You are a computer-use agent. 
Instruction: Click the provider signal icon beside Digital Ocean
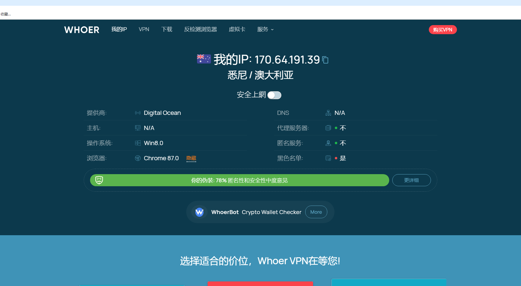[138, 113]
